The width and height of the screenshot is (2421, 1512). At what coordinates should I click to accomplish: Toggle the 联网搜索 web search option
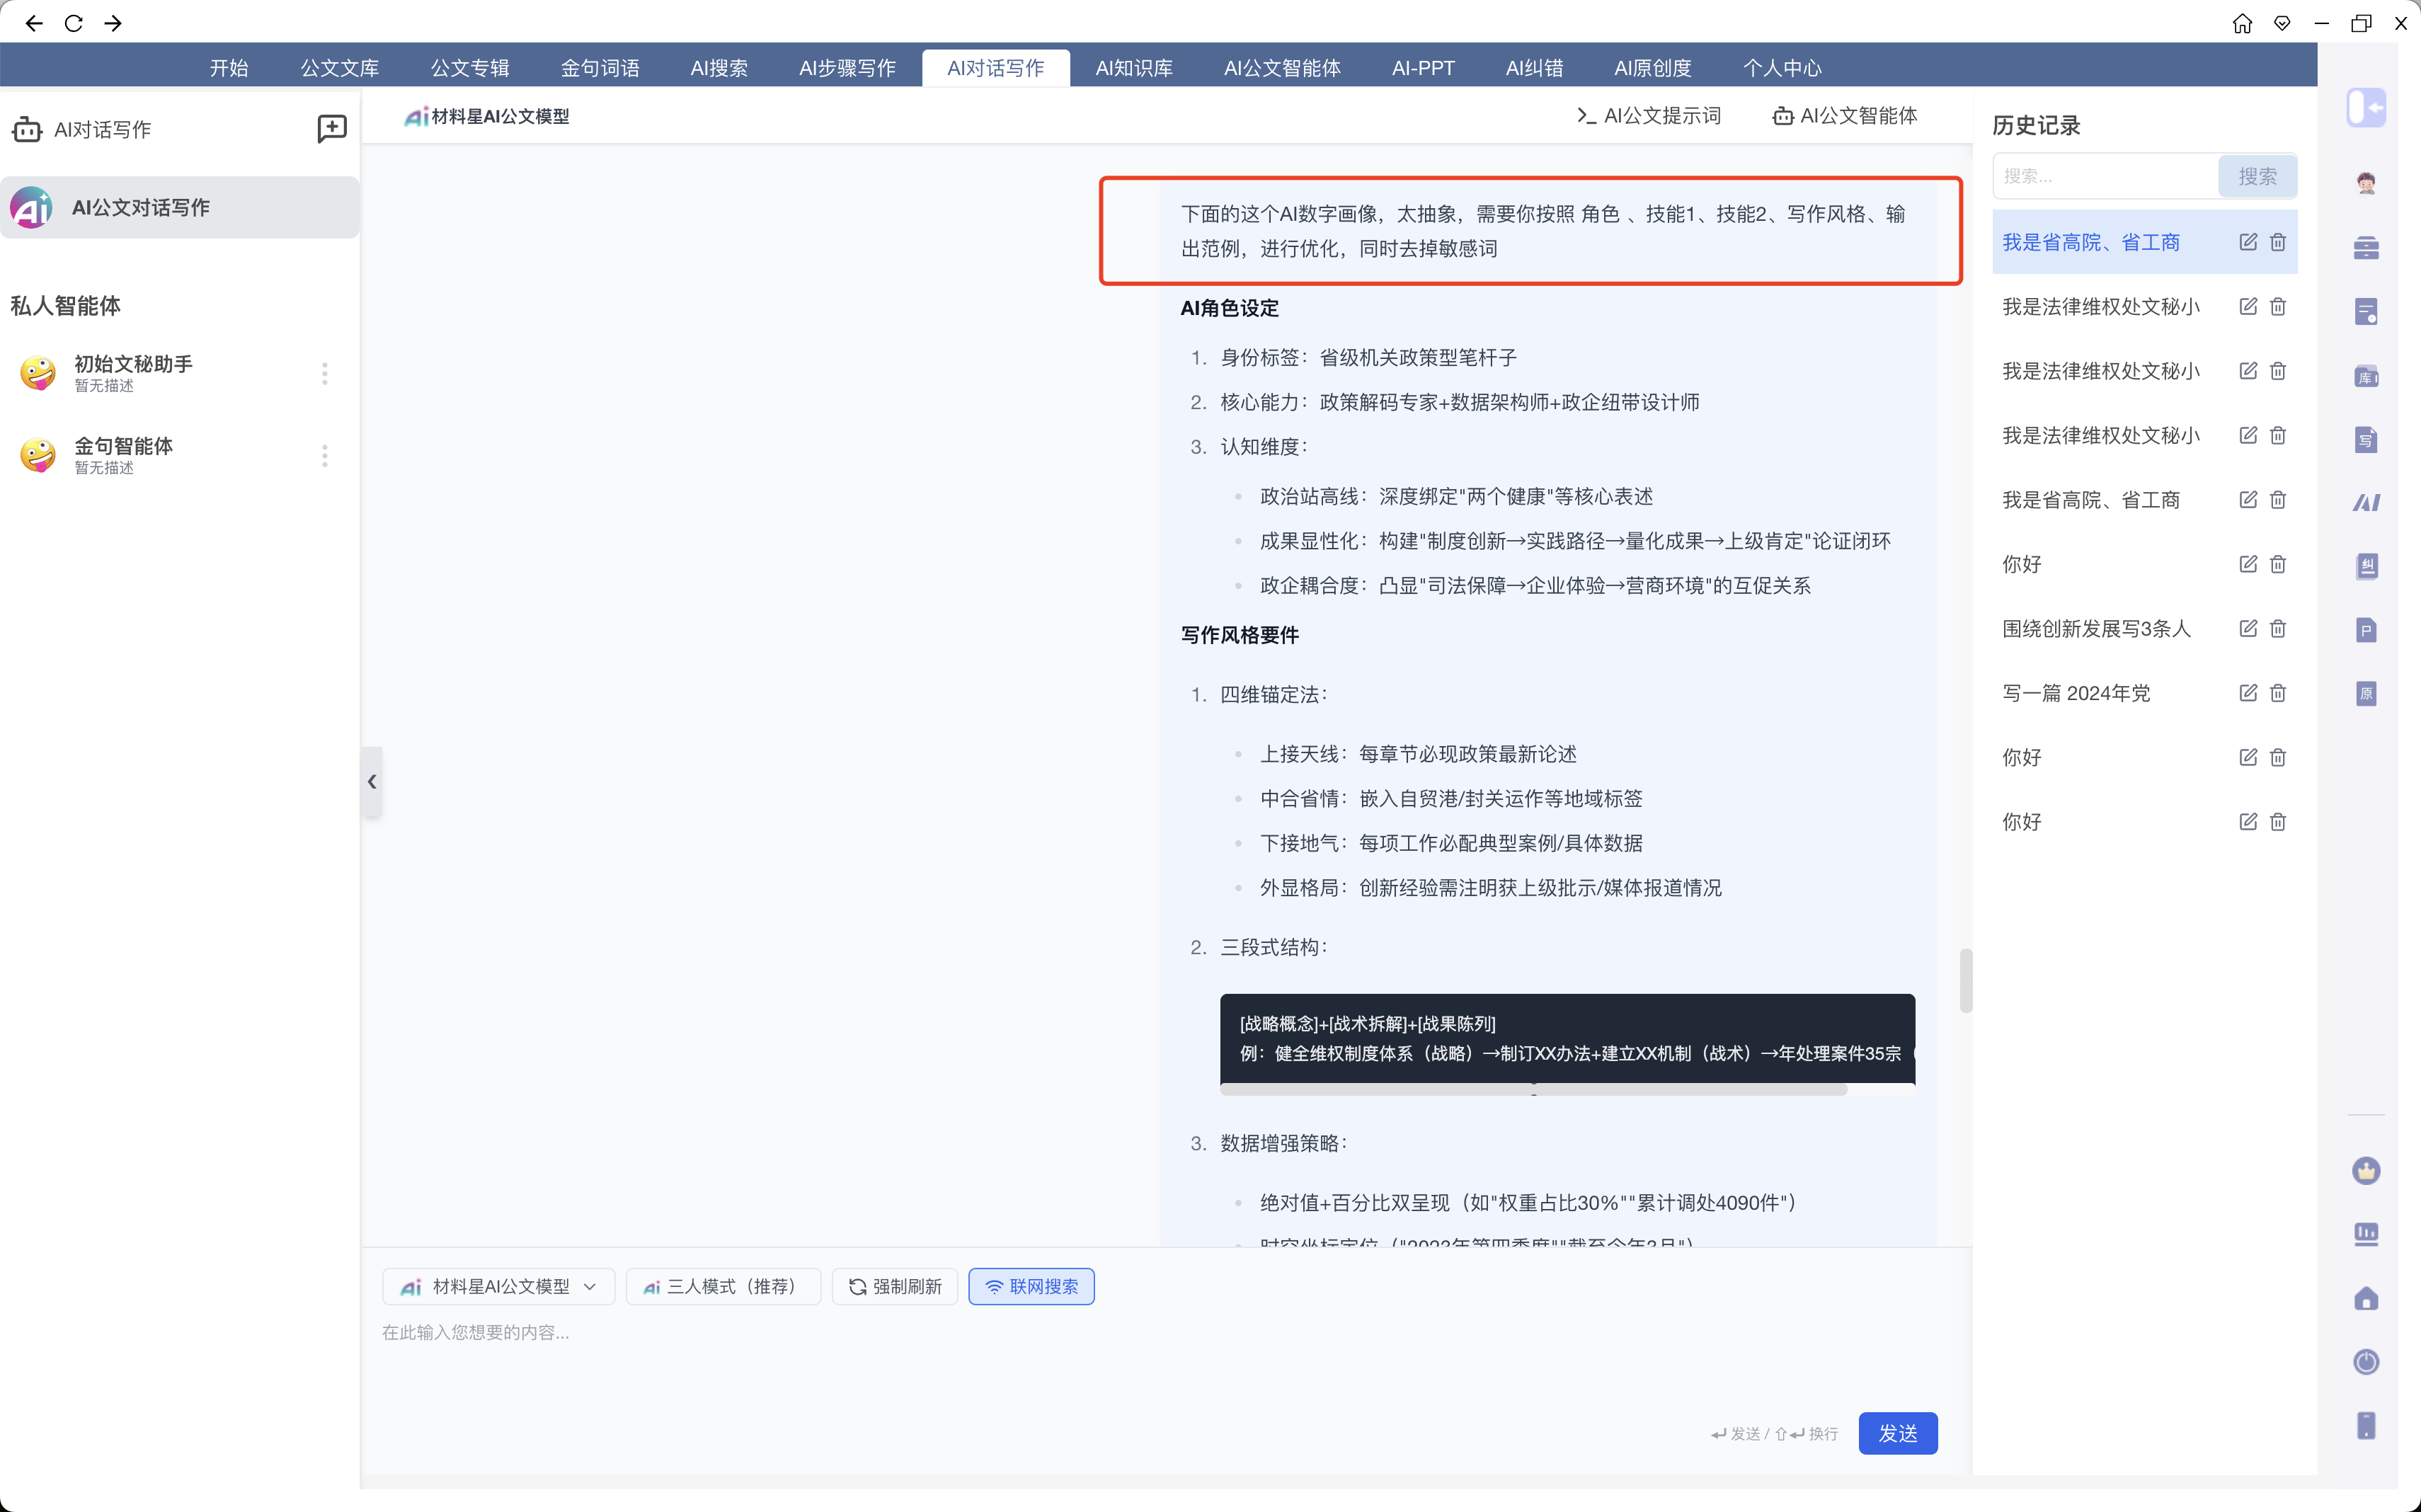[x=1031, y=1286]
